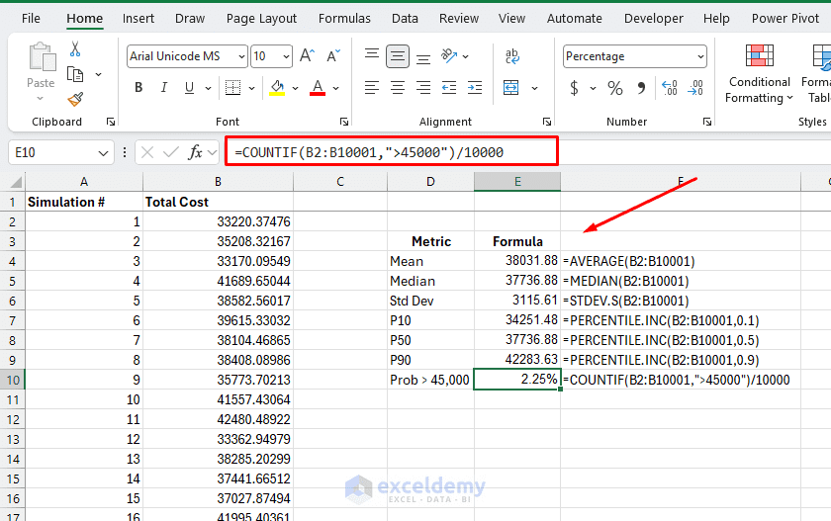Select cell with Prob > 45,000
831x521 pixels.
coord(430,380)
